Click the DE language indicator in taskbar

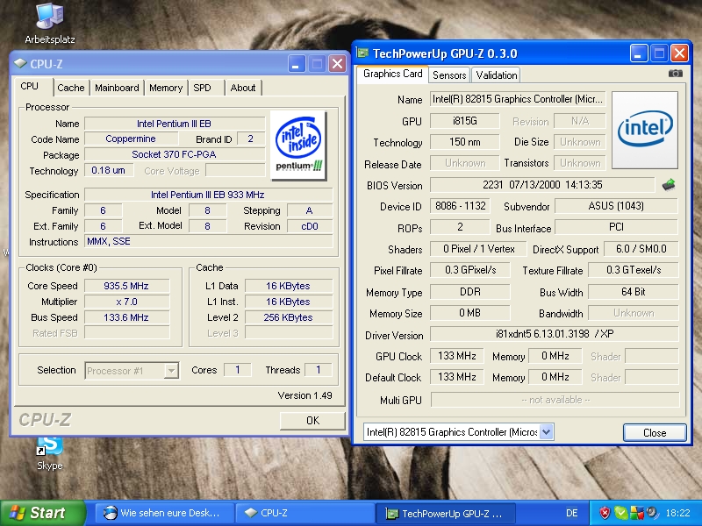click(x=572, y=513)
